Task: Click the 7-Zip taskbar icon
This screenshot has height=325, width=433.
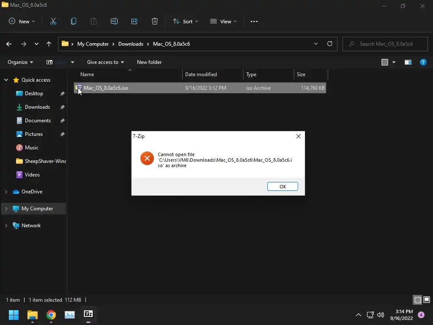Action: pos(88,314)
